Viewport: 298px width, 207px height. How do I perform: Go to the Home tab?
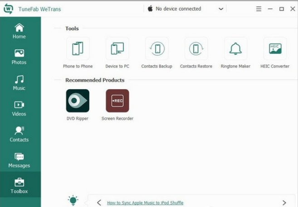click(19, 31)
